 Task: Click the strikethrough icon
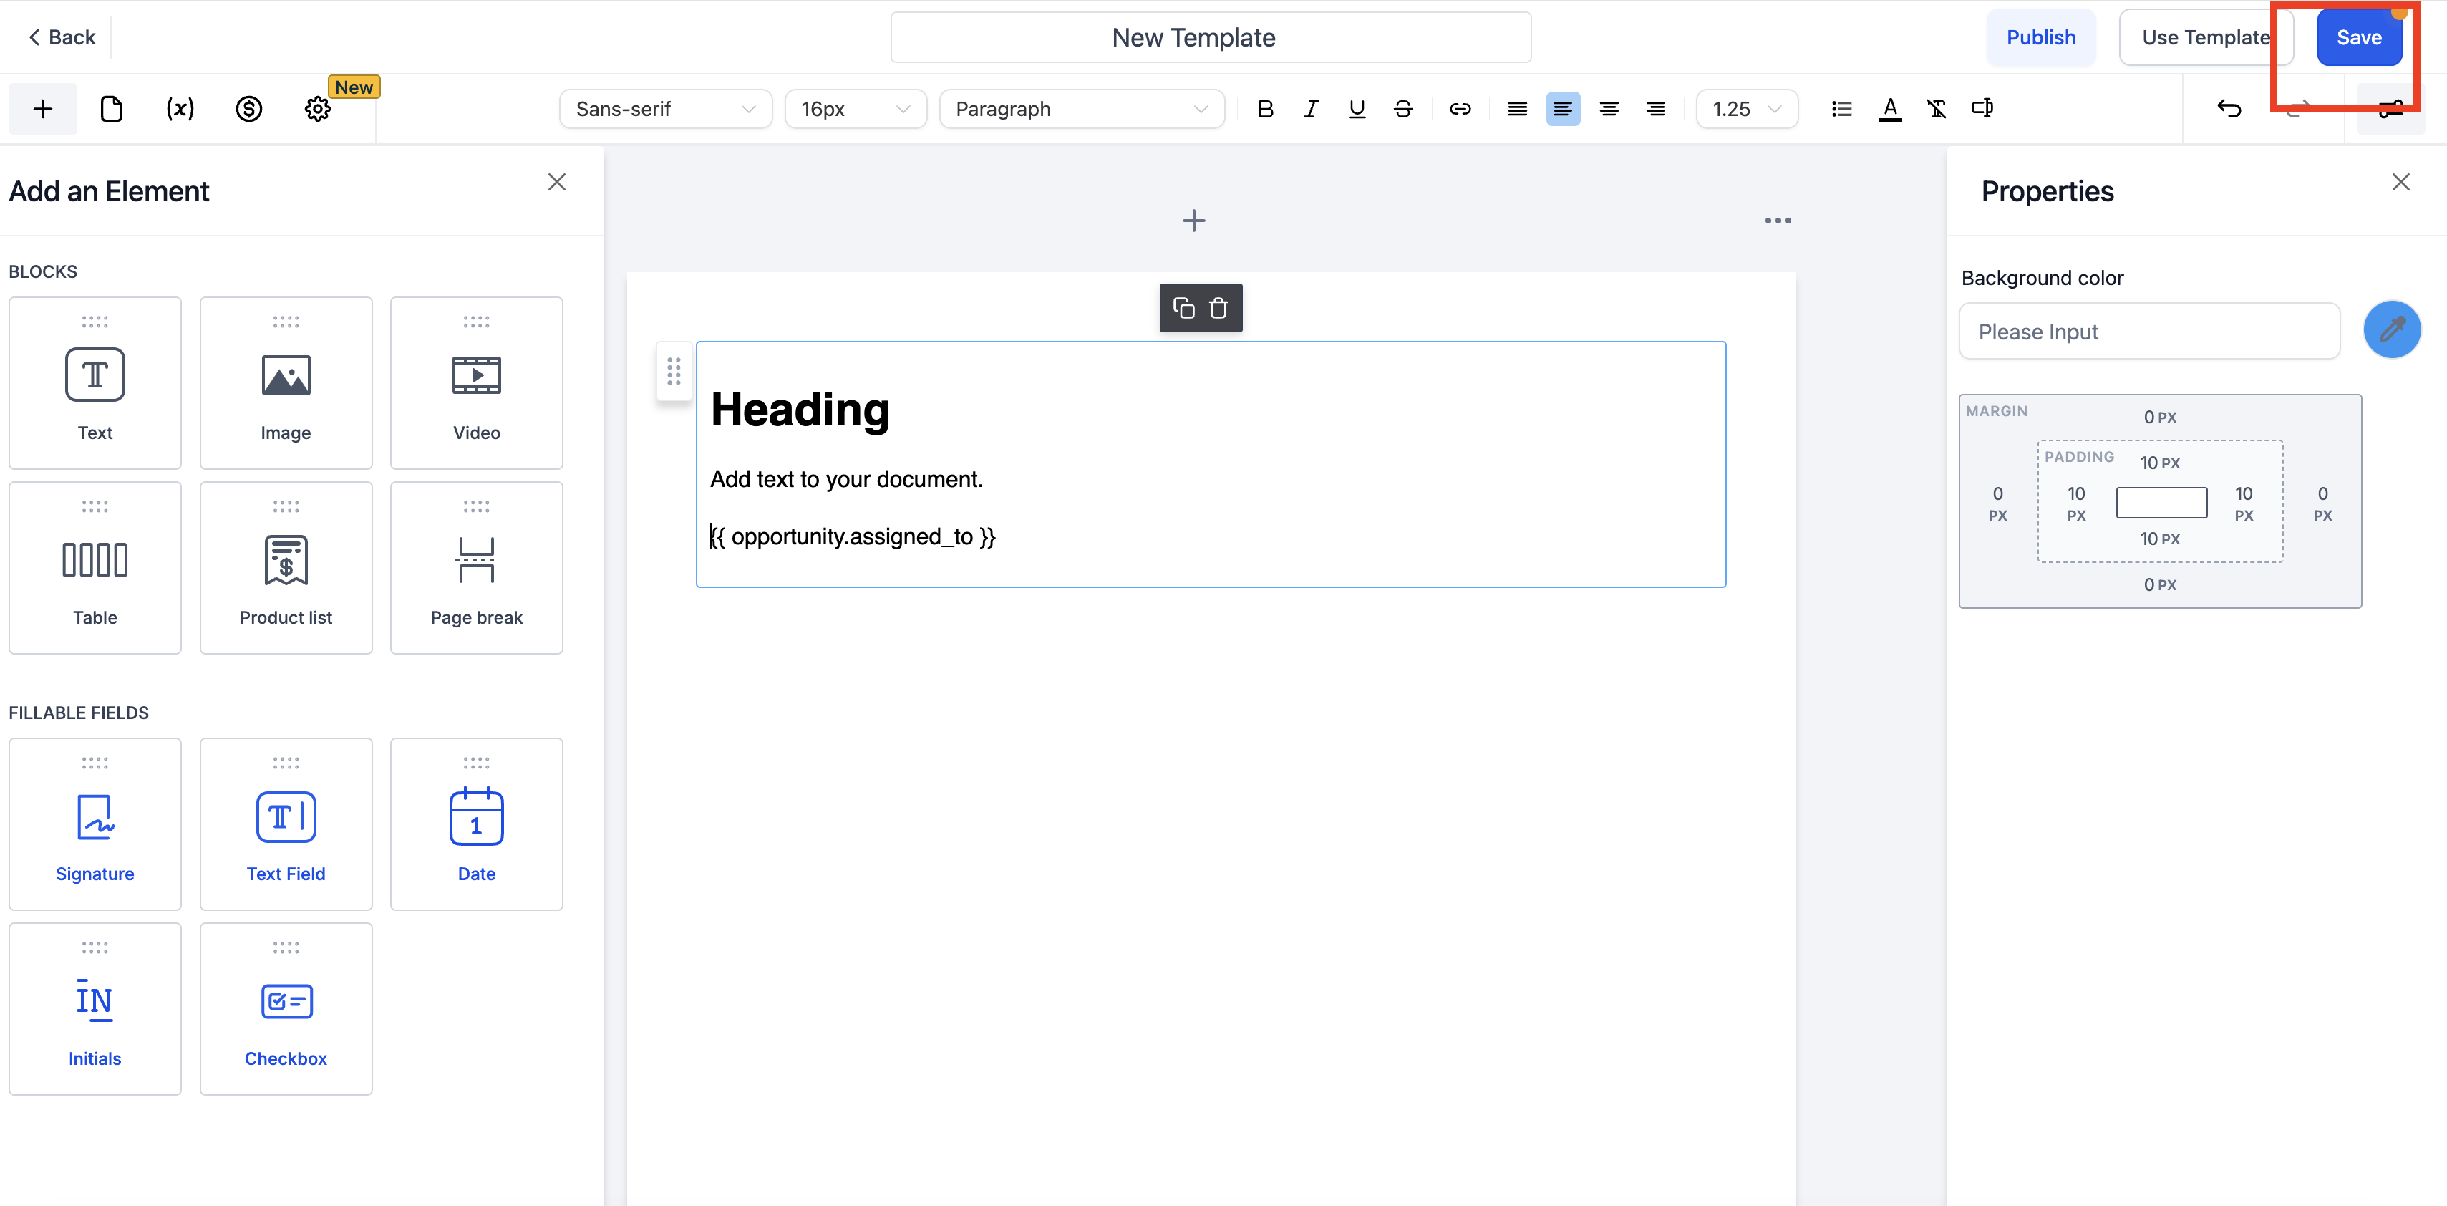(1402, 110)
